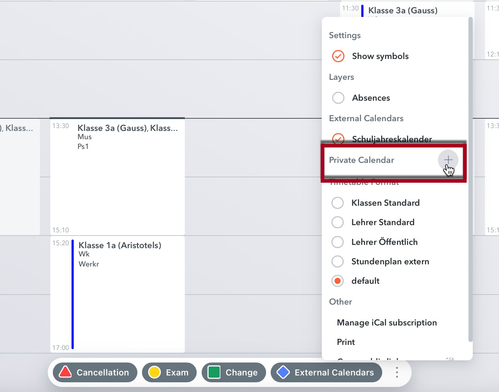499x392 pixels.
Task: Open the three-dot overflow menu beside the legend
Action: (397, 372)
